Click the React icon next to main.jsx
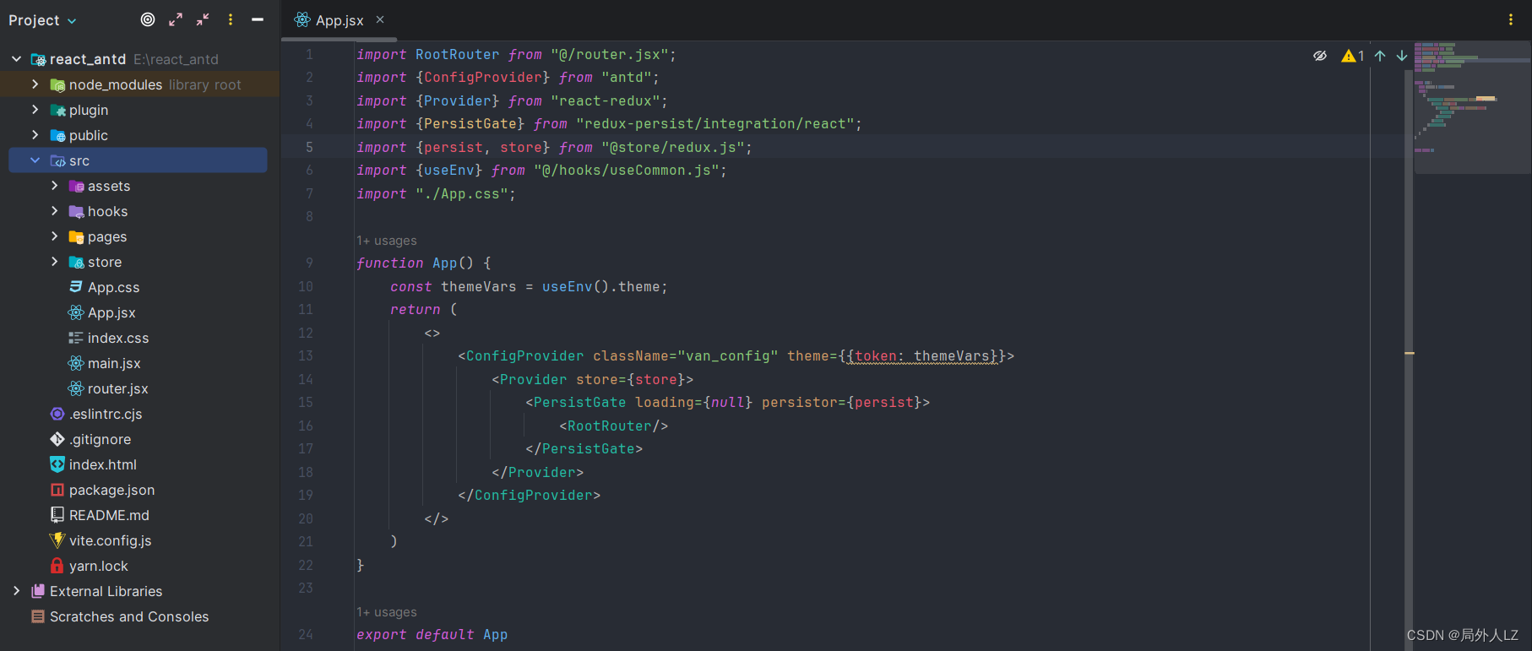 click(76, 363)
